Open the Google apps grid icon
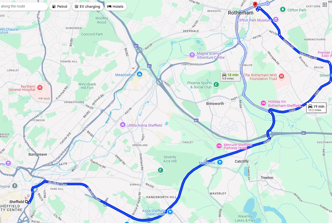This screenshot has height=223, width=332. click(325, 5)
